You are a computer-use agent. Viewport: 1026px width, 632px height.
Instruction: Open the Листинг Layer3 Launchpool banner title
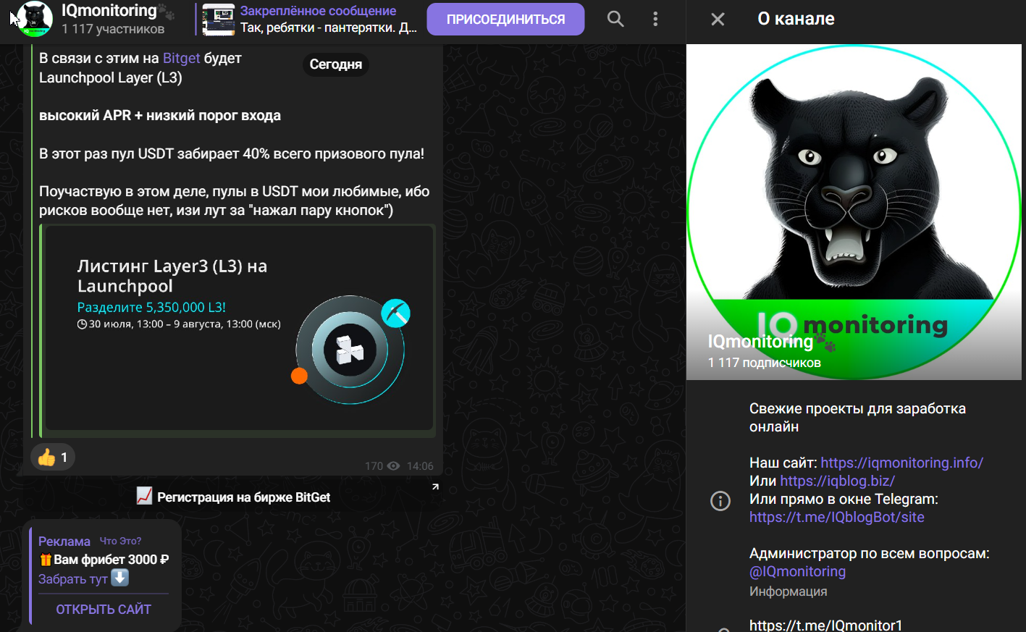pos(172,276)
